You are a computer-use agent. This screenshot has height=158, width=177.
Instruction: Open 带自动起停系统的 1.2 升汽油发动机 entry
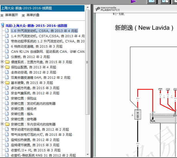pyautogui.click(x=48, y=41)
